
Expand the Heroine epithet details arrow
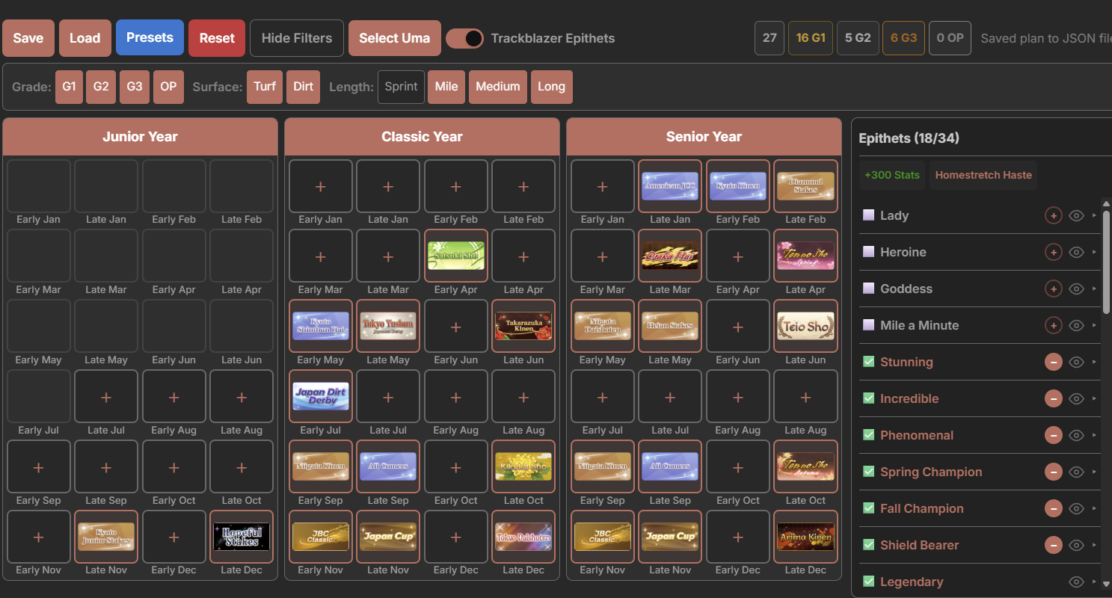point(1094,253)
